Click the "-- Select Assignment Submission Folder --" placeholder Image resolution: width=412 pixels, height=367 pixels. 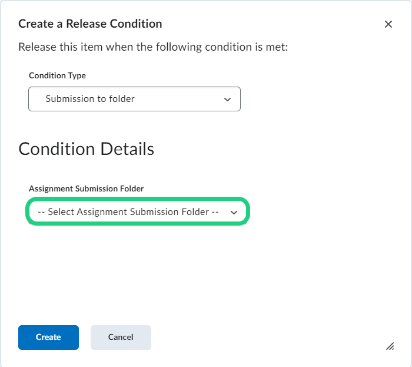[x=128, y=212]
